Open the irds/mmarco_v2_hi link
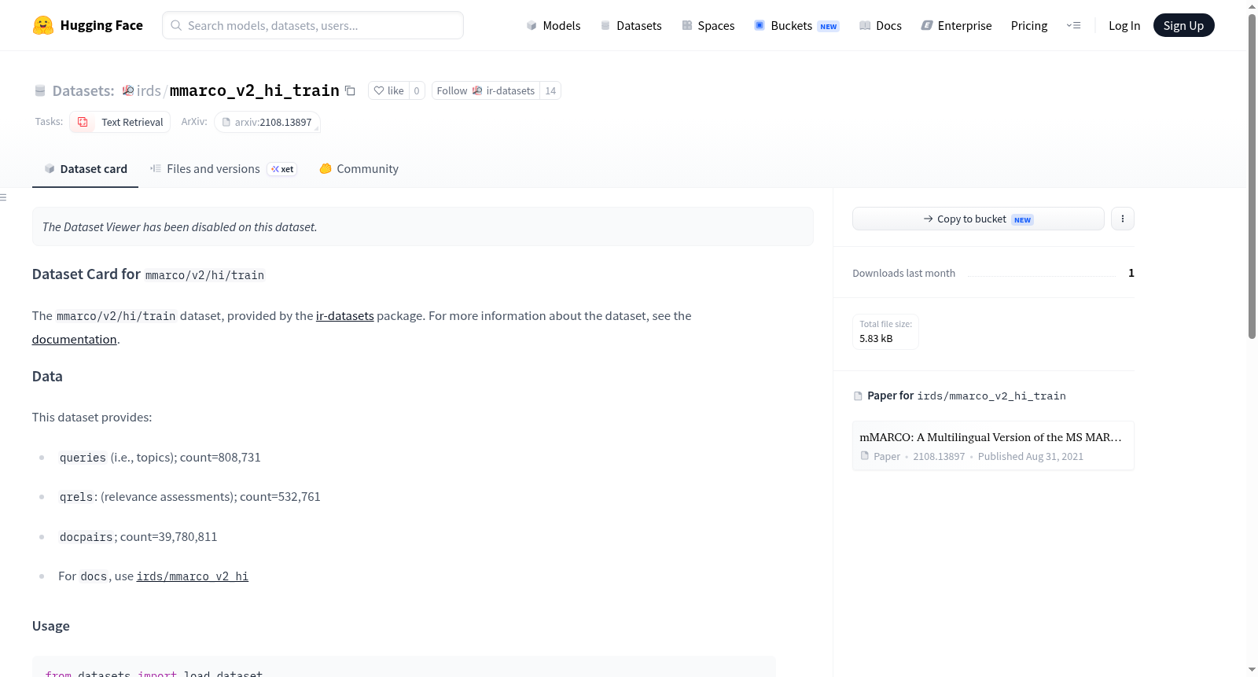This screenshot has width=1258, height=677. 193,576
